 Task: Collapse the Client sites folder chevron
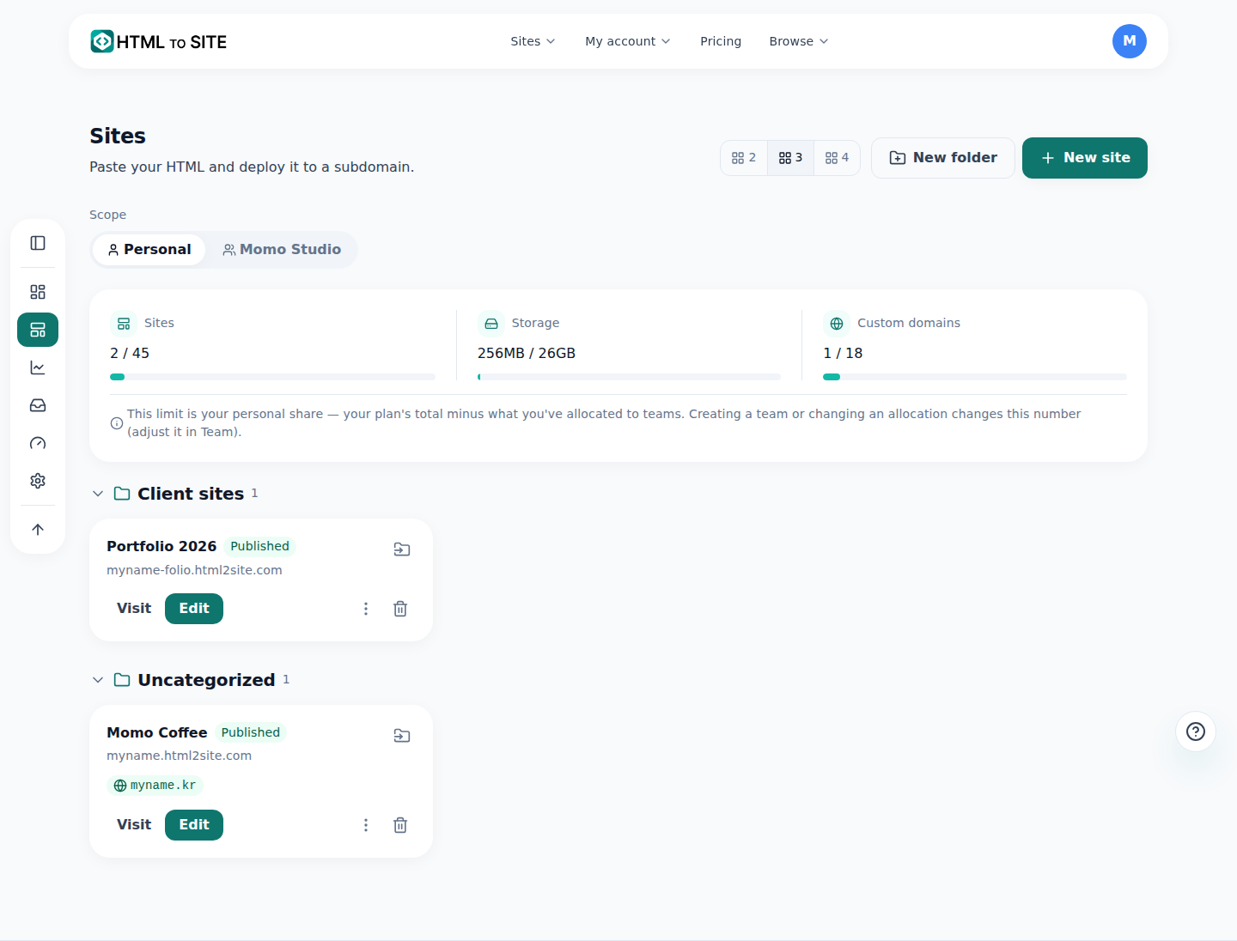pyautogui.click(x=98, y=494)
